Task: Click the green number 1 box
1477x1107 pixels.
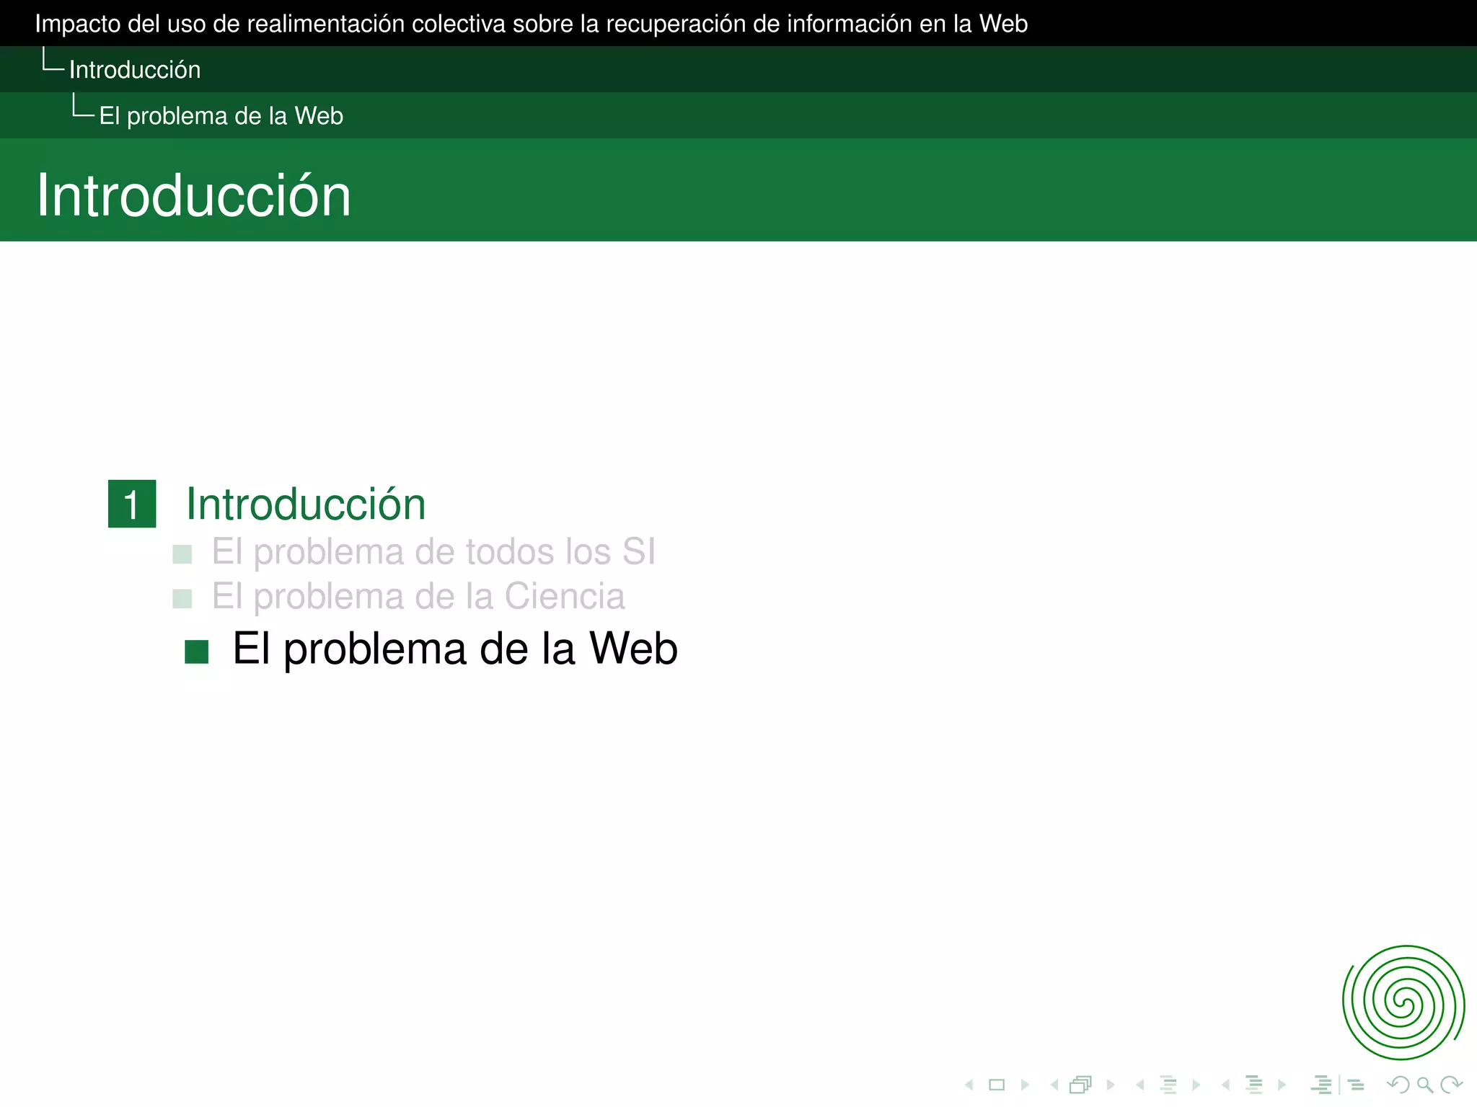Action: coord(132,504)
